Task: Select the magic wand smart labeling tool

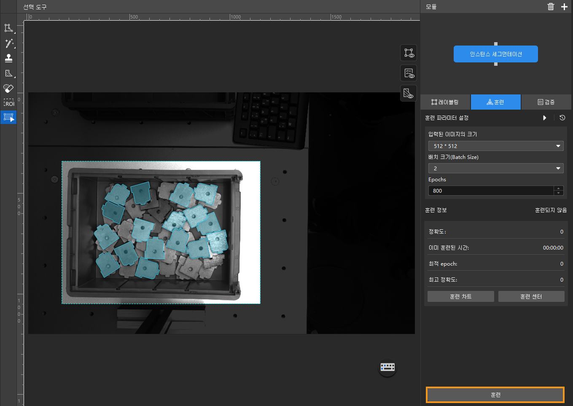Action: coord(8,43)
